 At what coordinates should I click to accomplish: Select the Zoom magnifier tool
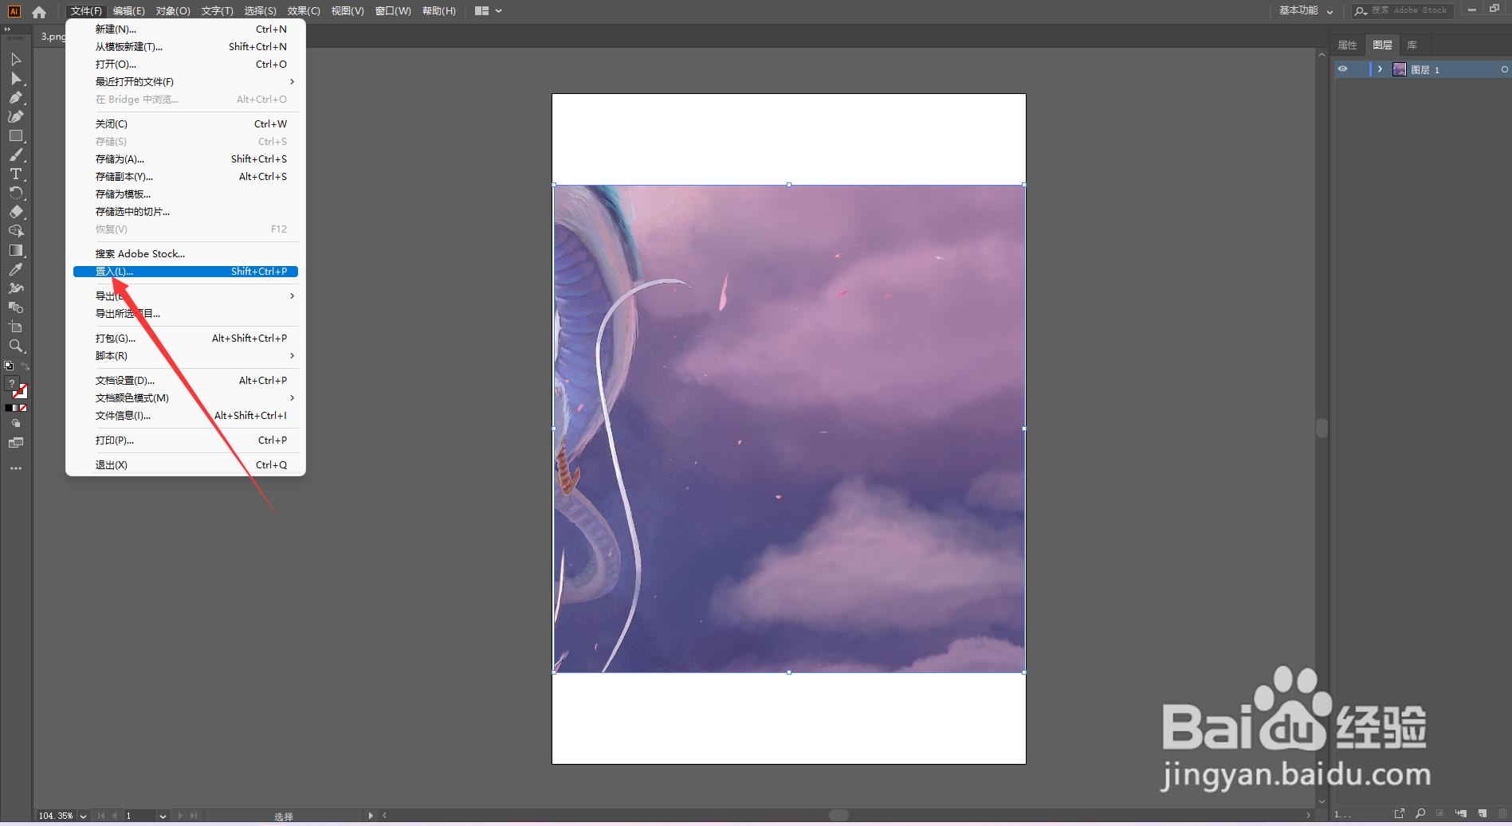(x=16, y=346)
